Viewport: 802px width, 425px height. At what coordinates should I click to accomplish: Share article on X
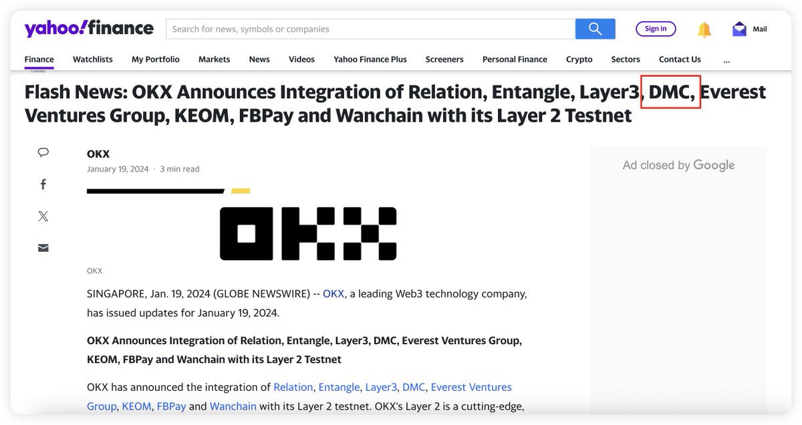[x=43, y=216]
